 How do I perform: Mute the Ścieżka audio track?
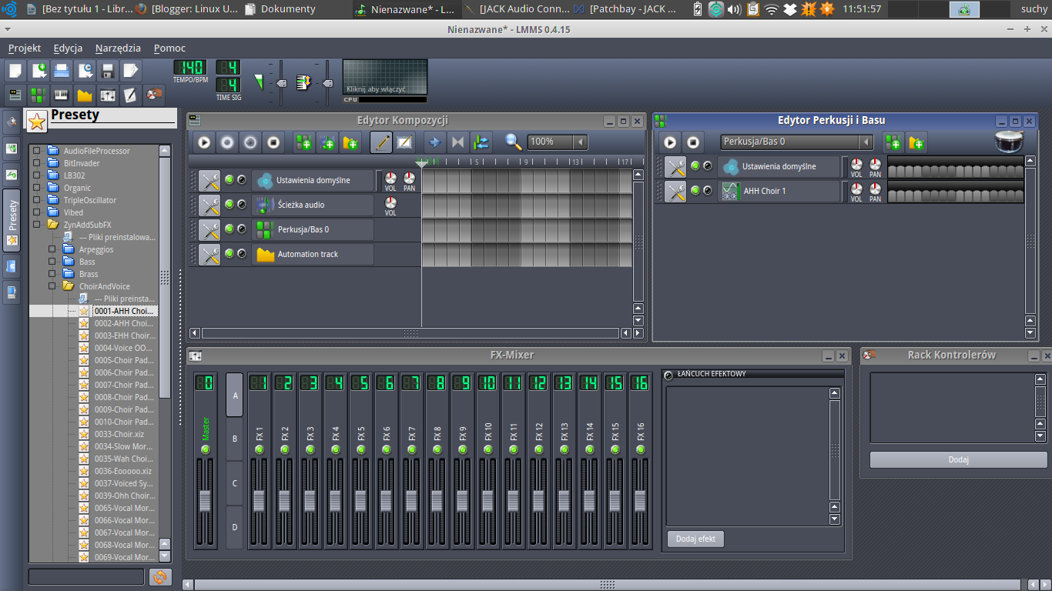[x=229, y=205]
